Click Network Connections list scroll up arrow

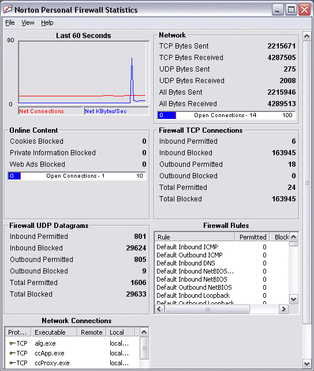click(144, 332)
